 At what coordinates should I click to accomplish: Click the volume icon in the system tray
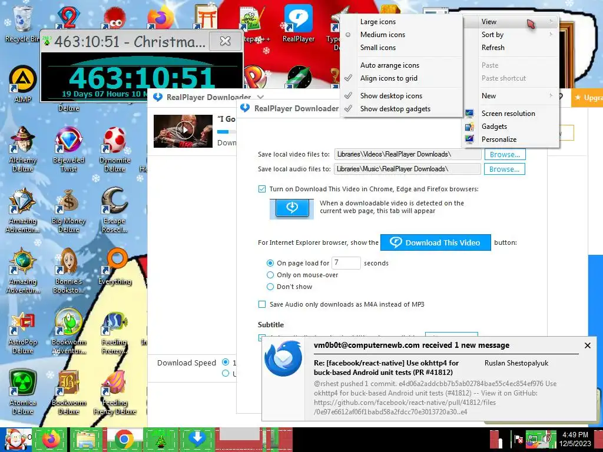(547, 439)
